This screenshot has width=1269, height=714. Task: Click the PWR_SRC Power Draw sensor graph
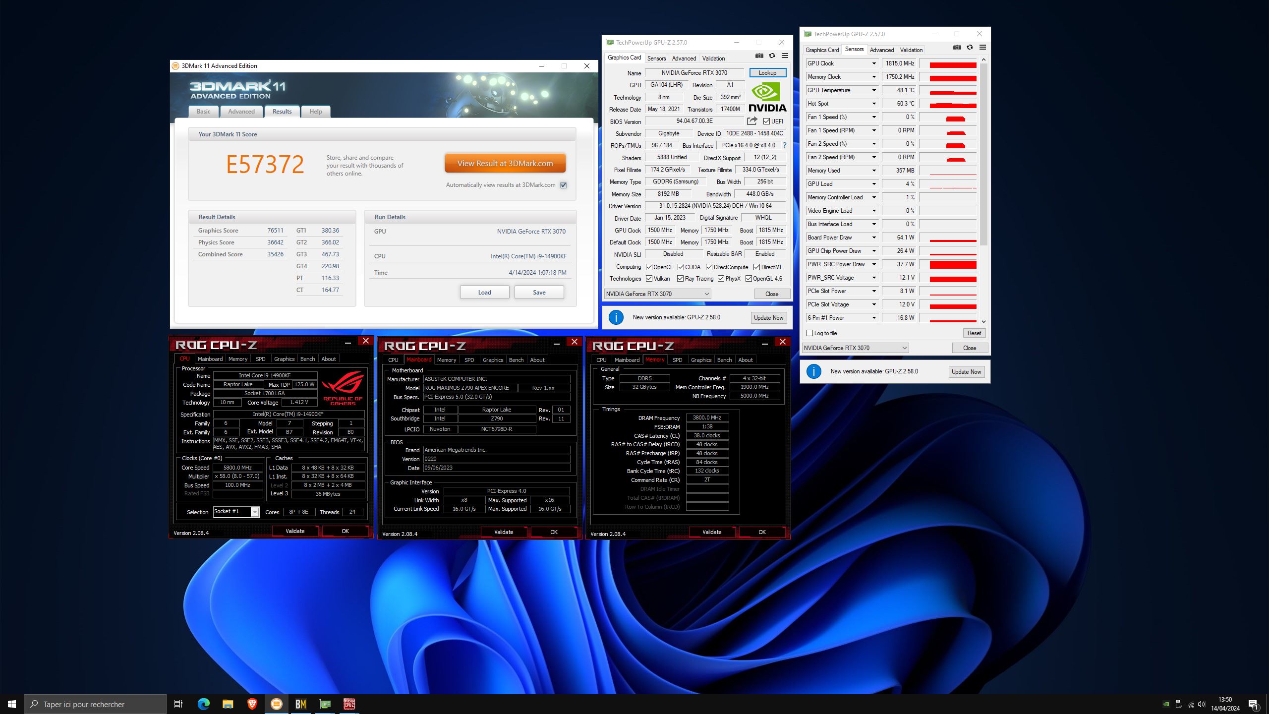pyautogui.click(x=948, y=264)
